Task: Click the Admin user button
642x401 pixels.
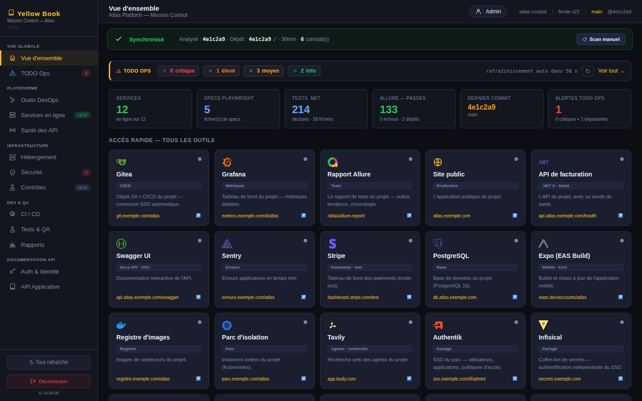Action: point(488,12)
